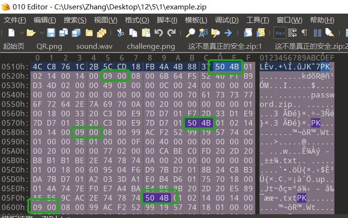Open the New file type dropdown arrow

(22, 33)
